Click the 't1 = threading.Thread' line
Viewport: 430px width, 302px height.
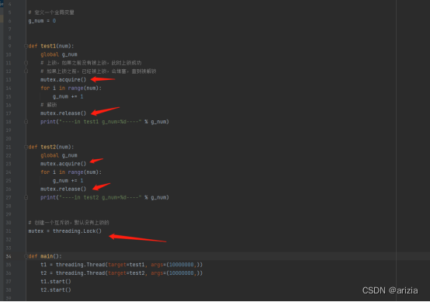coord(122,265)
